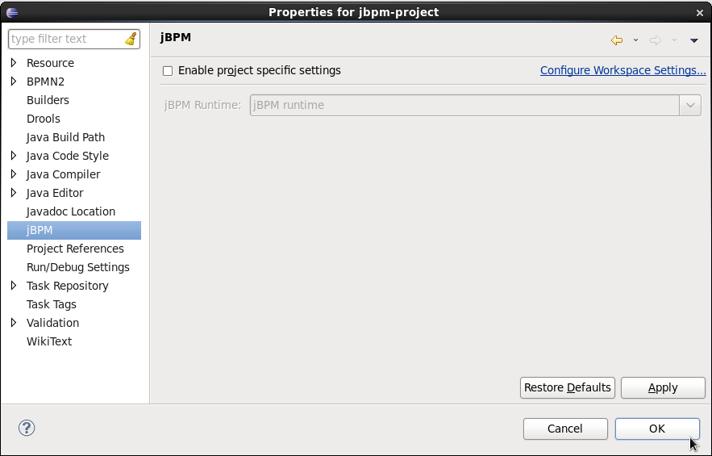Expand the Resource tree node
The width and height of the screenshot is (712, 456).
[14, 63]
